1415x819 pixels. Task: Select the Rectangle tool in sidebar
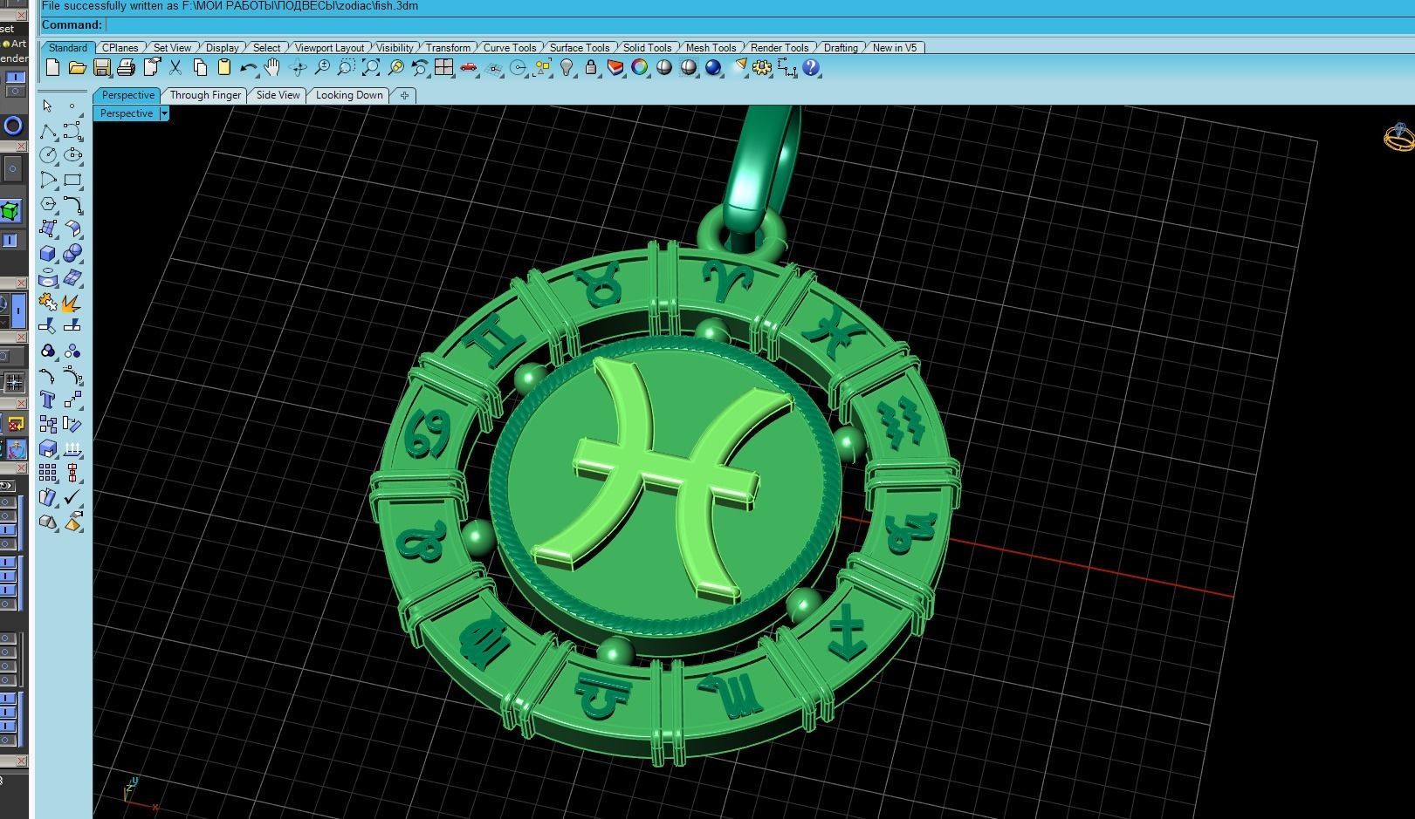pos(72,180)
